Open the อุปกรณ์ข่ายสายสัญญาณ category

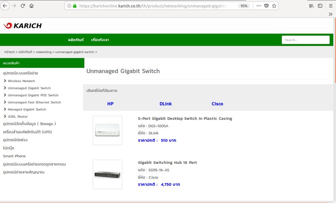pos(24,172)
